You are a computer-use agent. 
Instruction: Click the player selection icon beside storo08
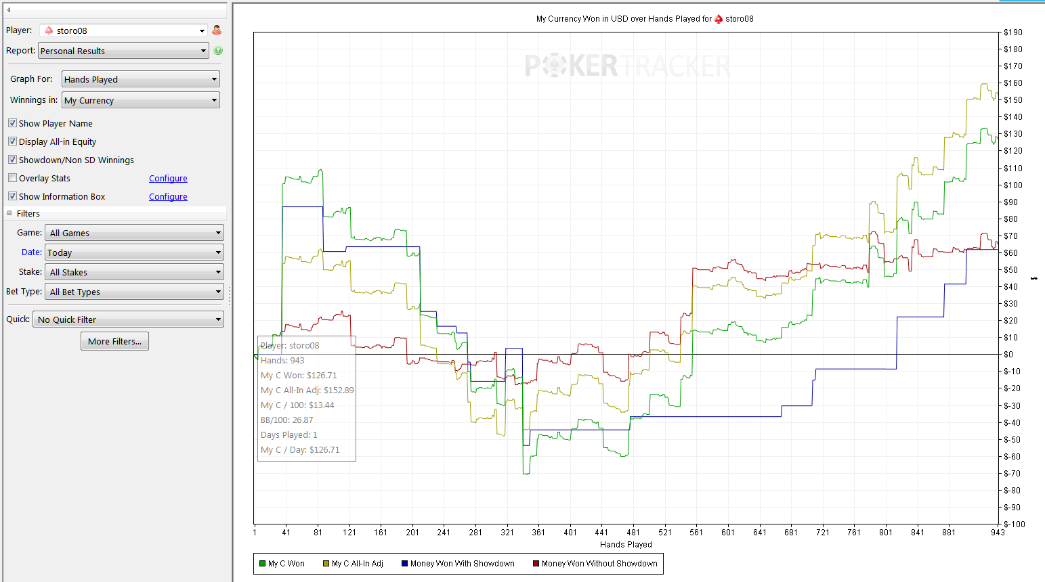217,30
